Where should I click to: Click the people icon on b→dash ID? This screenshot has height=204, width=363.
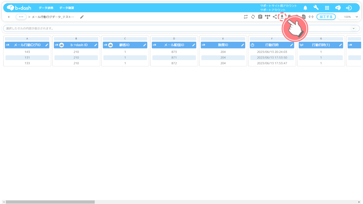pos(62,45)
